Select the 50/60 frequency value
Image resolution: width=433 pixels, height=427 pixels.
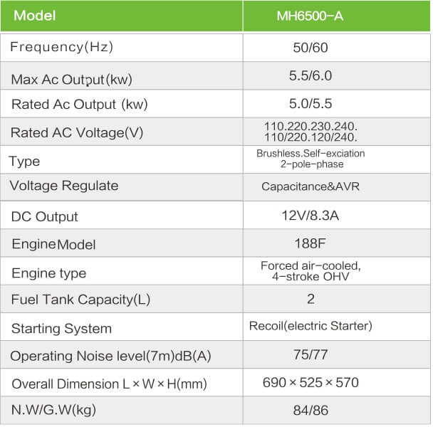click(311, 48)
